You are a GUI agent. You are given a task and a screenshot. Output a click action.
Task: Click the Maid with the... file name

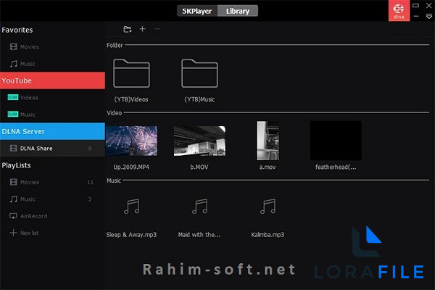coord(199,235)
